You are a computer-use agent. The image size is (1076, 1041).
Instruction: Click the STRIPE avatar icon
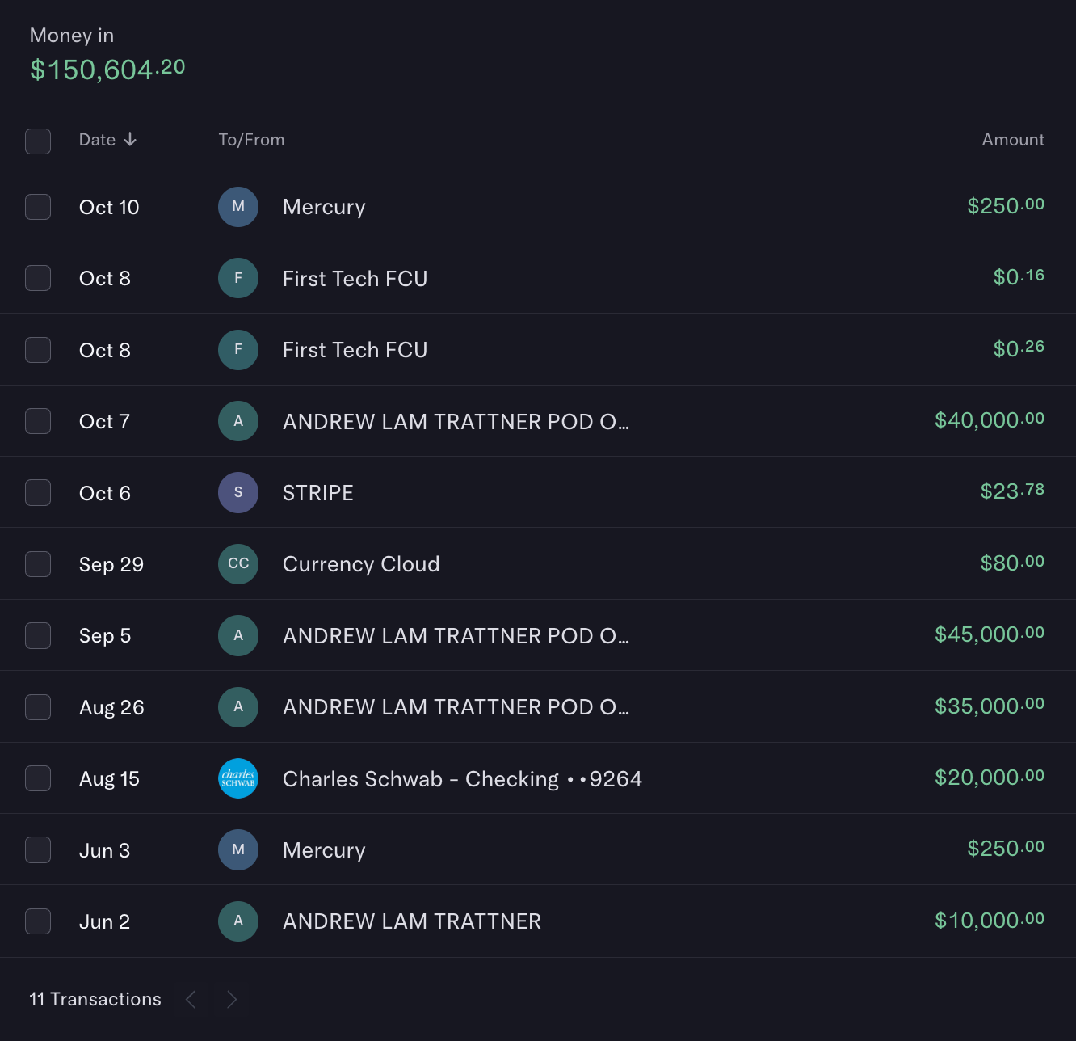pos(238,492)
